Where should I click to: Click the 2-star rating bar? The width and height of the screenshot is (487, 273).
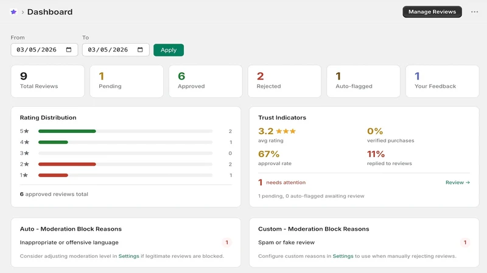tap(125, 164)
